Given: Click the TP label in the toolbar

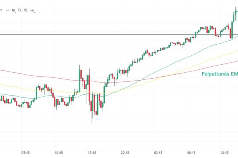Looking at the screenshot, I should [1, 10].
